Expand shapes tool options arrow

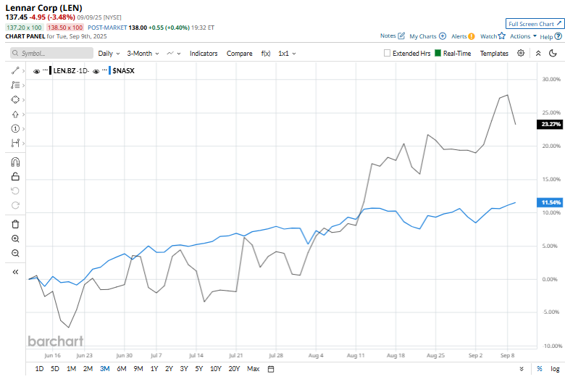click(x=23, y=100)
